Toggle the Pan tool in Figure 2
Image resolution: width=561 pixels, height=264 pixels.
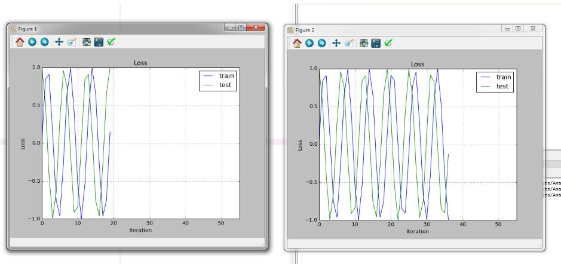coord(336,43)
